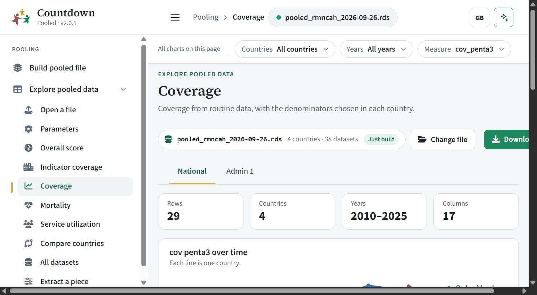Click the Pooling breadcrumb link
537x295 pixels.
pyautogui.click(x=206, y=17)
